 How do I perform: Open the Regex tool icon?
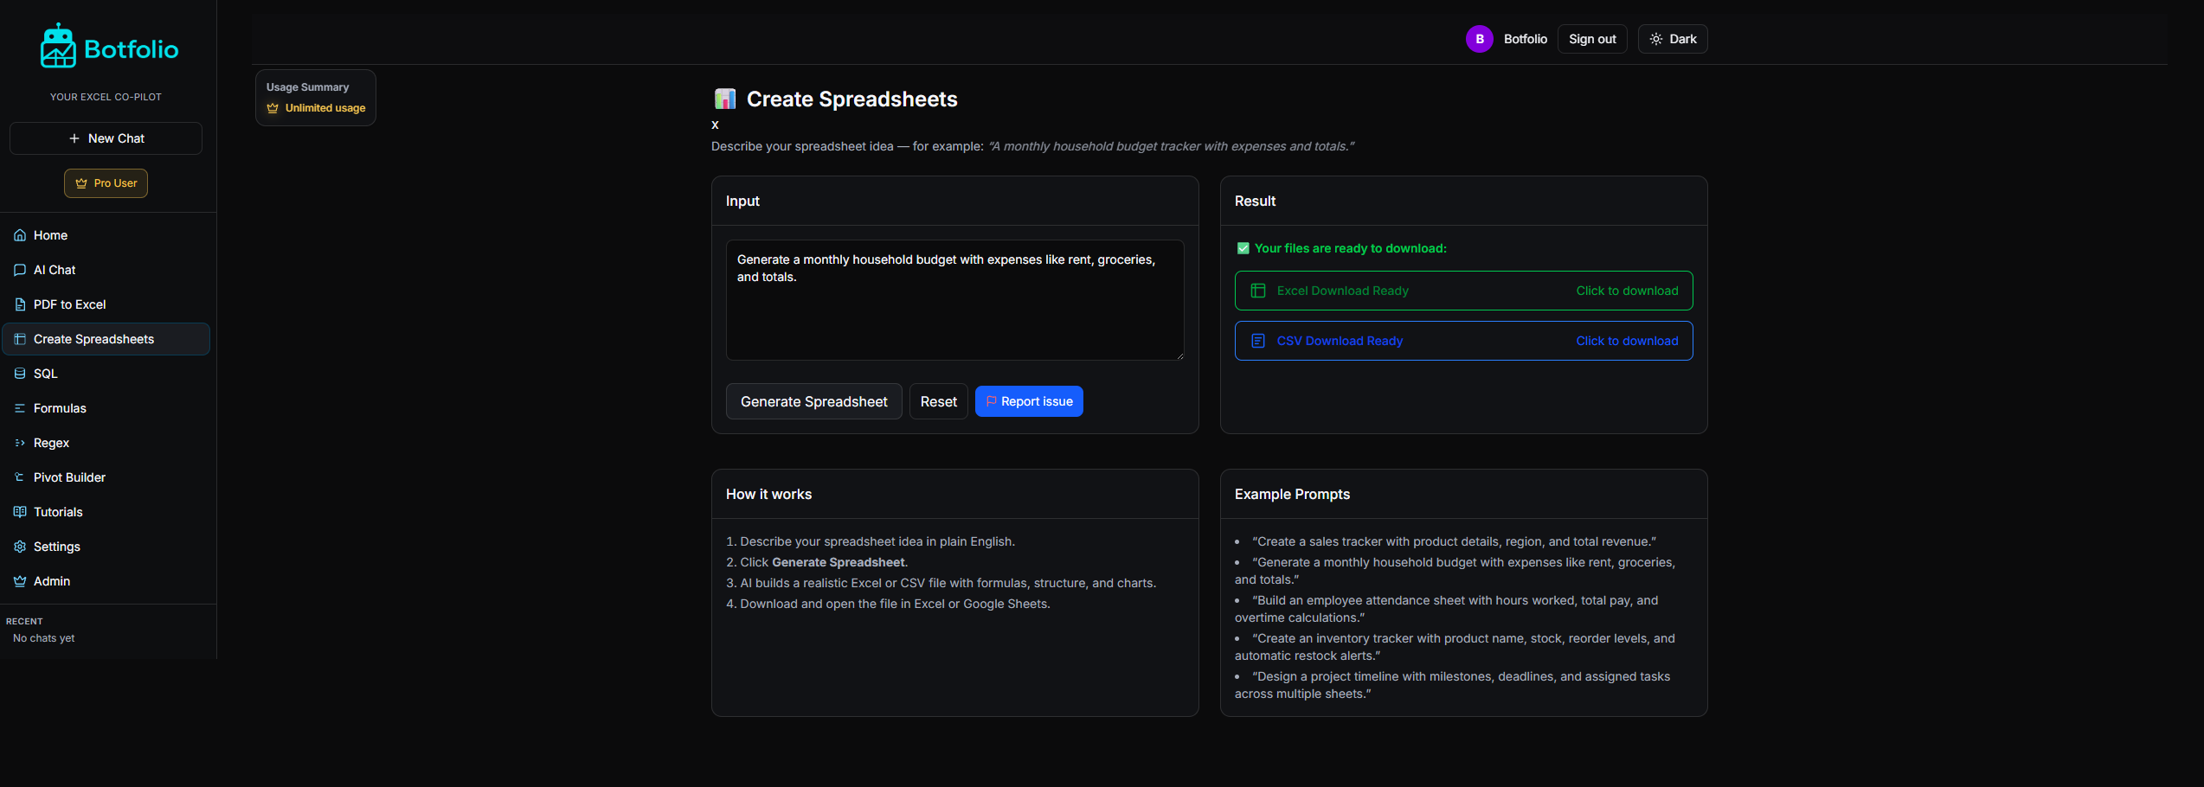(x=20, y=443)
